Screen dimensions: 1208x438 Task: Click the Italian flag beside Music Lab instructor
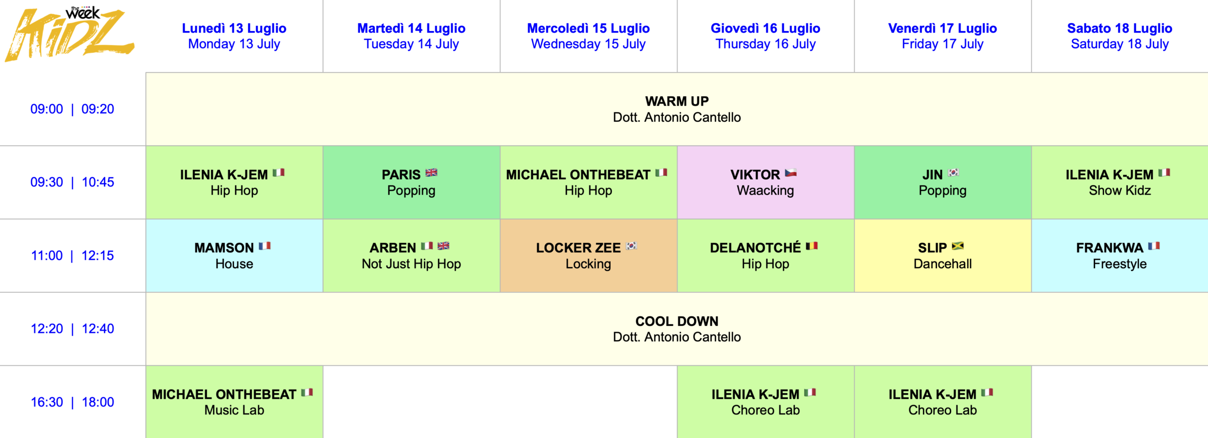click(307, 393)
